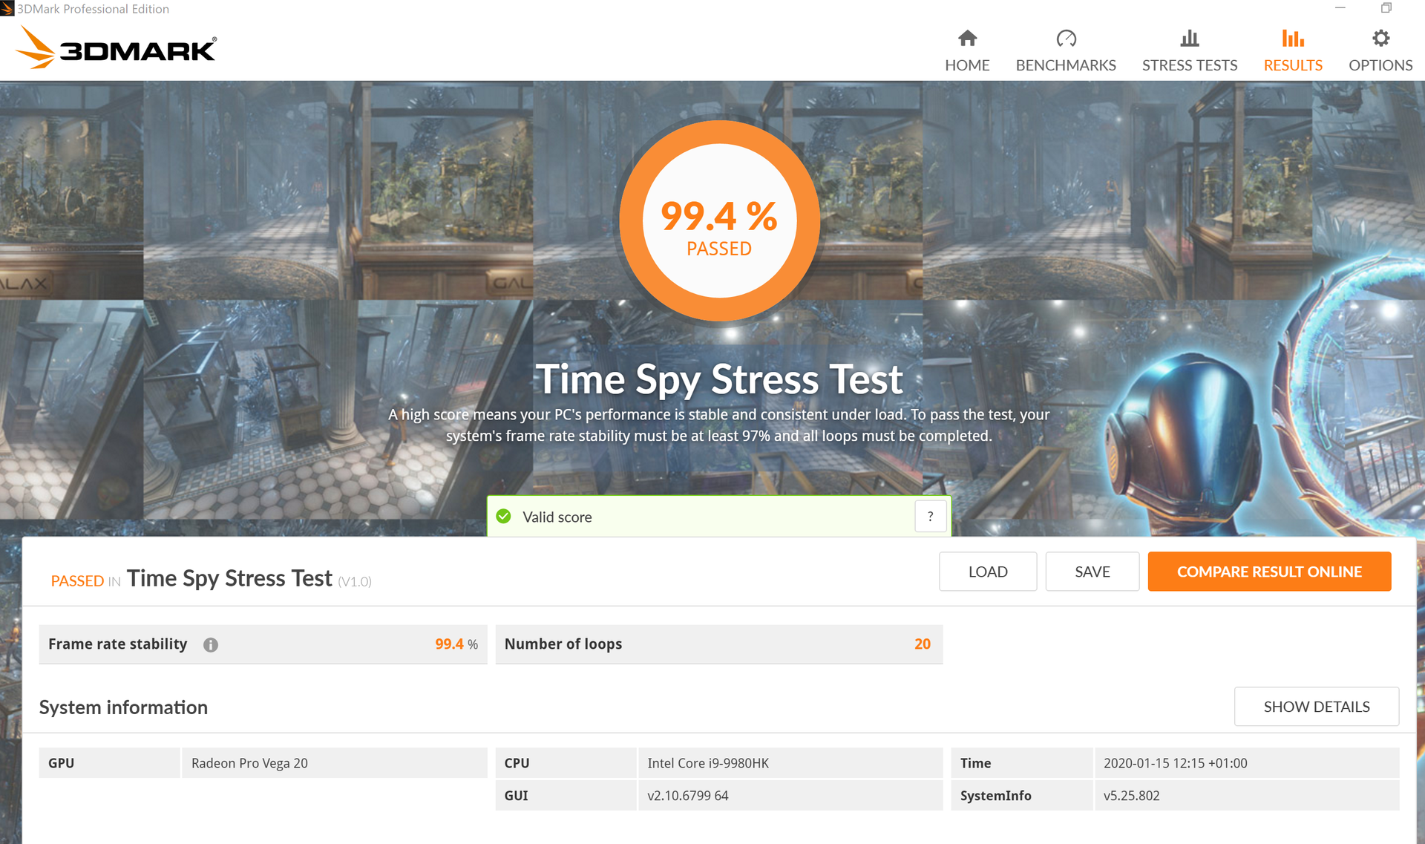Open the BENCHMARKS tab

tap(1066, 65)
